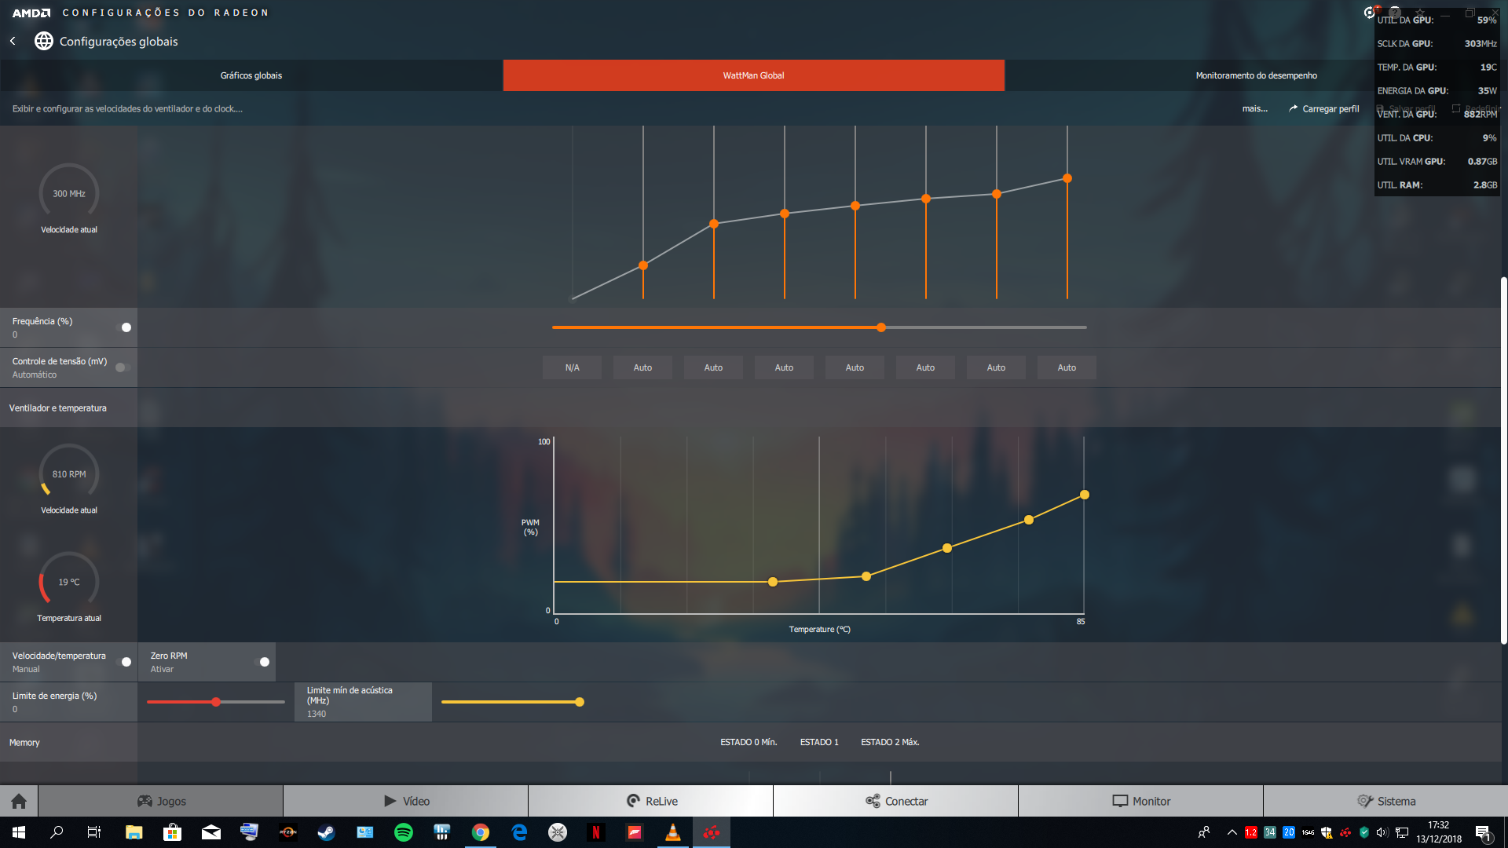
Task: Click the Radeon Settings red taskbar icon
Action: (712, 832)
